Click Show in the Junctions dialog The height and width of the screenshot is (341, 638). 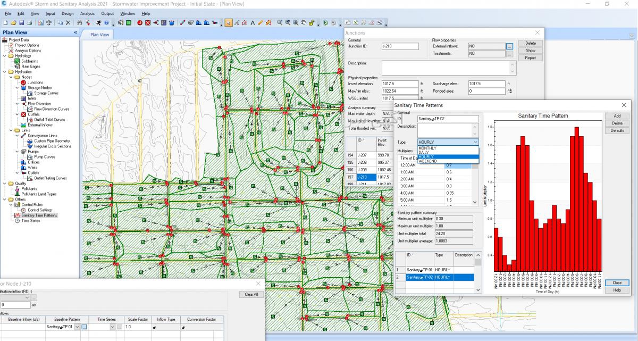pyautogui.click(x=531, y=51)
